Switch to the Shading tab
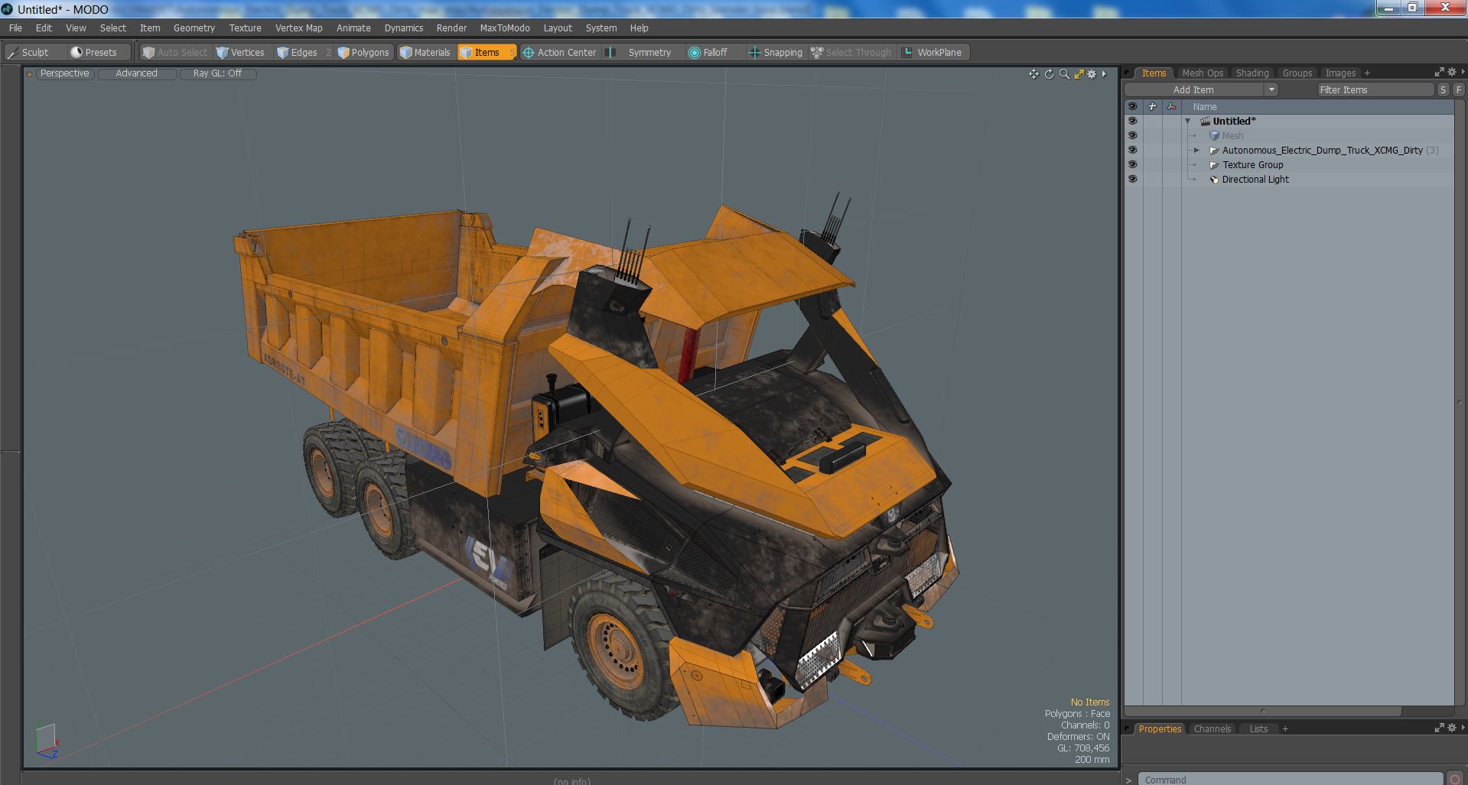The height and width of the screenshot is (785, 1468). tap(1252, 73)
